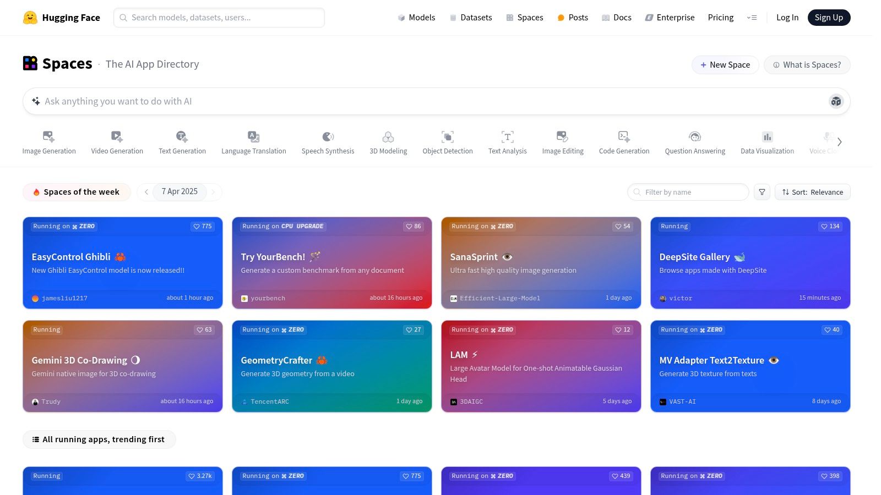Click the filter funnel icon
881x495 pixels.
pos(762,192)
